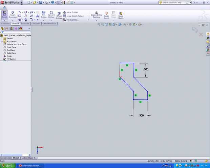
Task: Click the Exit Sketch button
Action: [x=4, y=15]
